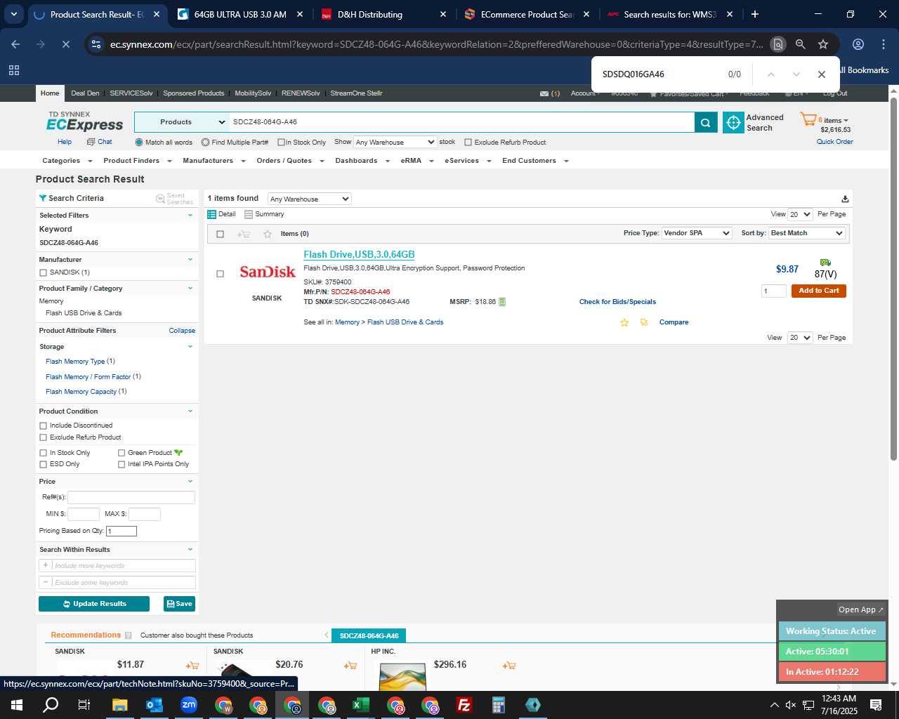The image size is (899, 719).
Task: Open Saved Searches icon
Action: 160,199
